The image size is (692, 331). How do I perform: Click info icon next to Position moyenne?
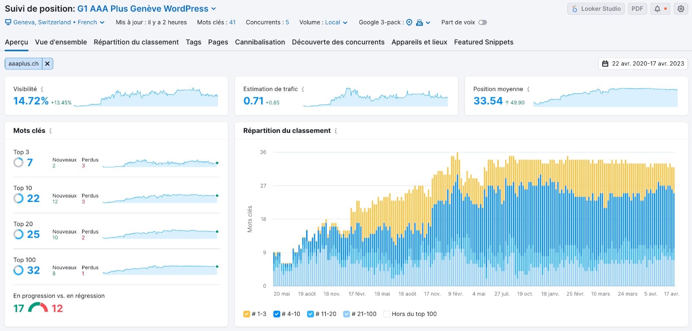(528, 89)
